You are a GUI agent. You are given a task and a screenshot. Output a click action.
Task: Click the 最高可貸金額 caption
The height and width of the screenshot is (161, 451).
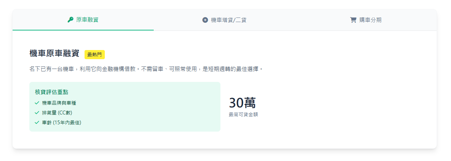[x=243, y=114]
